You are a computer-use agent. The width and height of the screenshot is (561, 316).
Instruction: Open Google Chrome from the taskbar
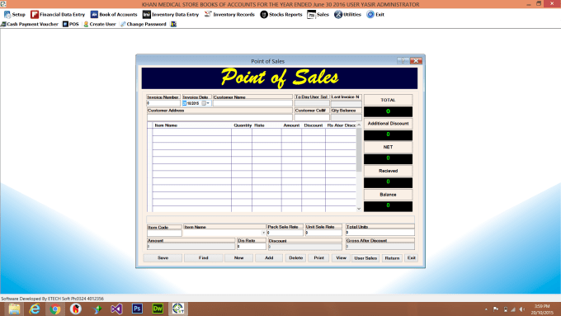55,309
